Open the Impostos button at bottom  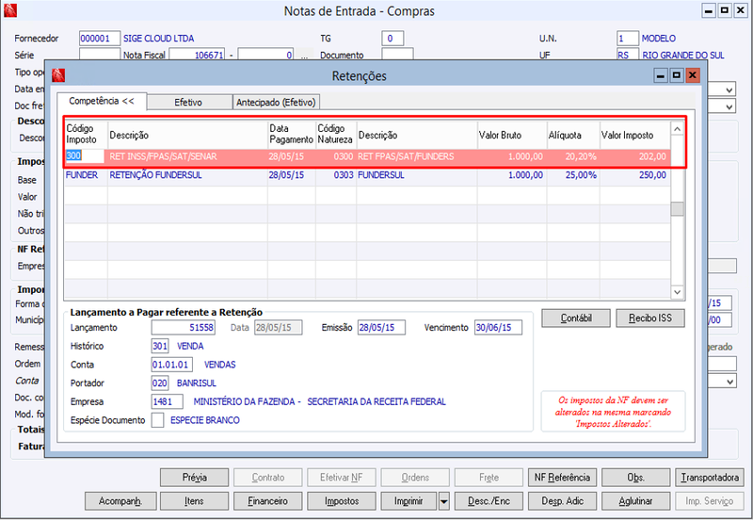coord(342,501)
